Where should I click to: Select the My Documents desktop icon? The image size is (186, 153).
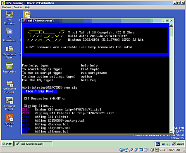(10, 31)
